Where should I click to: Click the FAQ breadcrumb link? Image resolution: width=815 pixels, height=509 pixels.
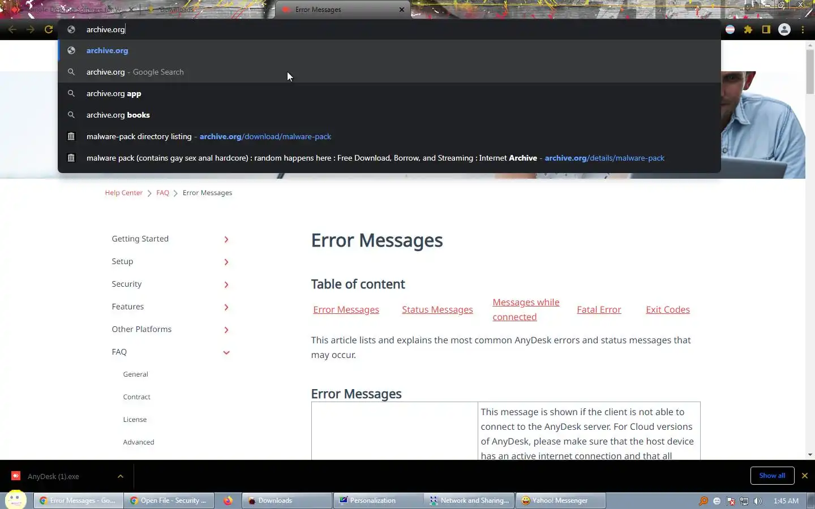pos(162,193)
